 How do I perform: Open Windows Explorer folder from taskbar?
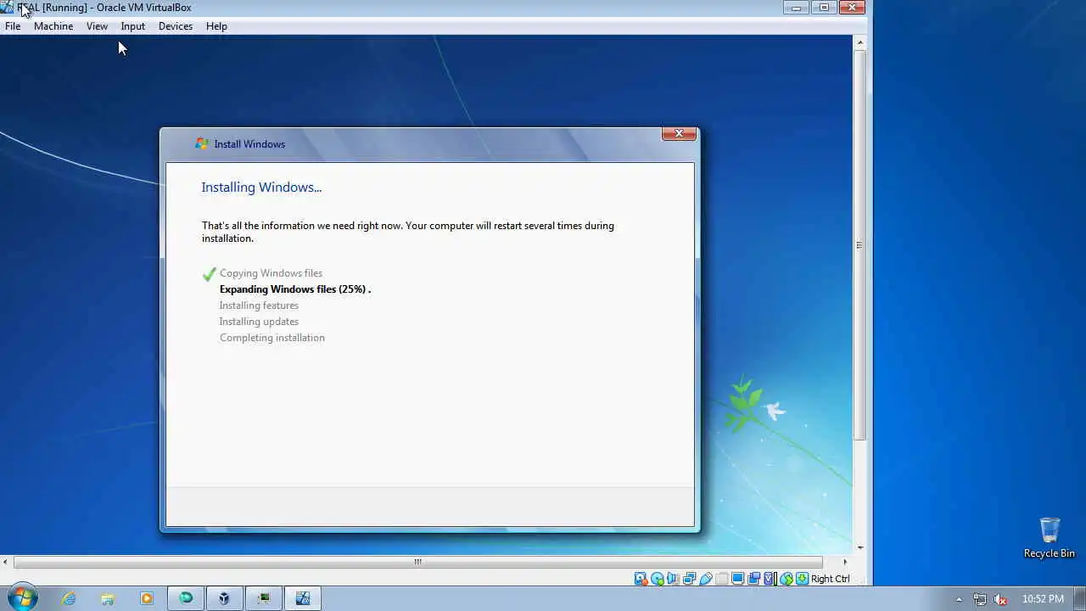108,598
